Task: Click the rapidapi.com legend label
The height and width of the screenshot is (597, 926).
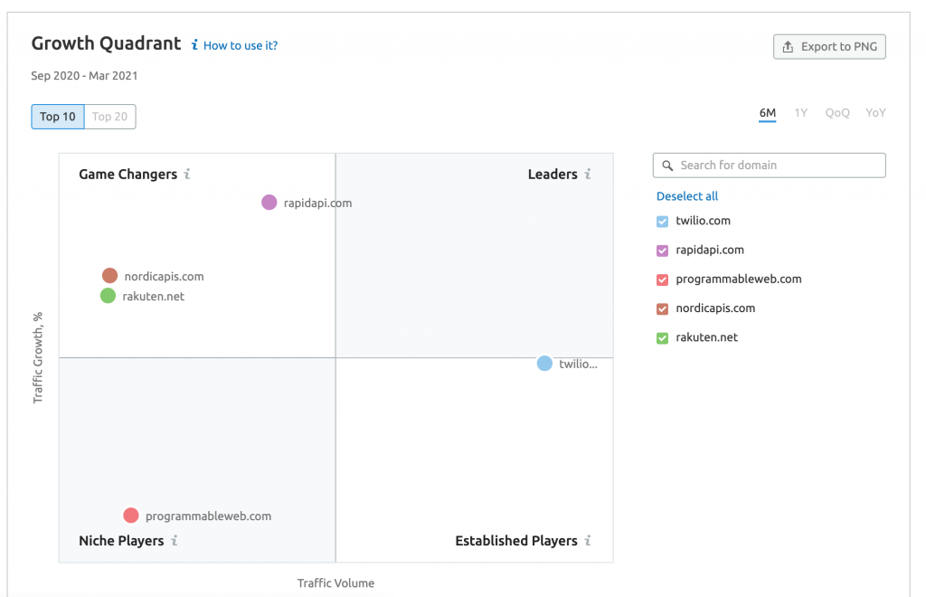Action: point(710,250)
